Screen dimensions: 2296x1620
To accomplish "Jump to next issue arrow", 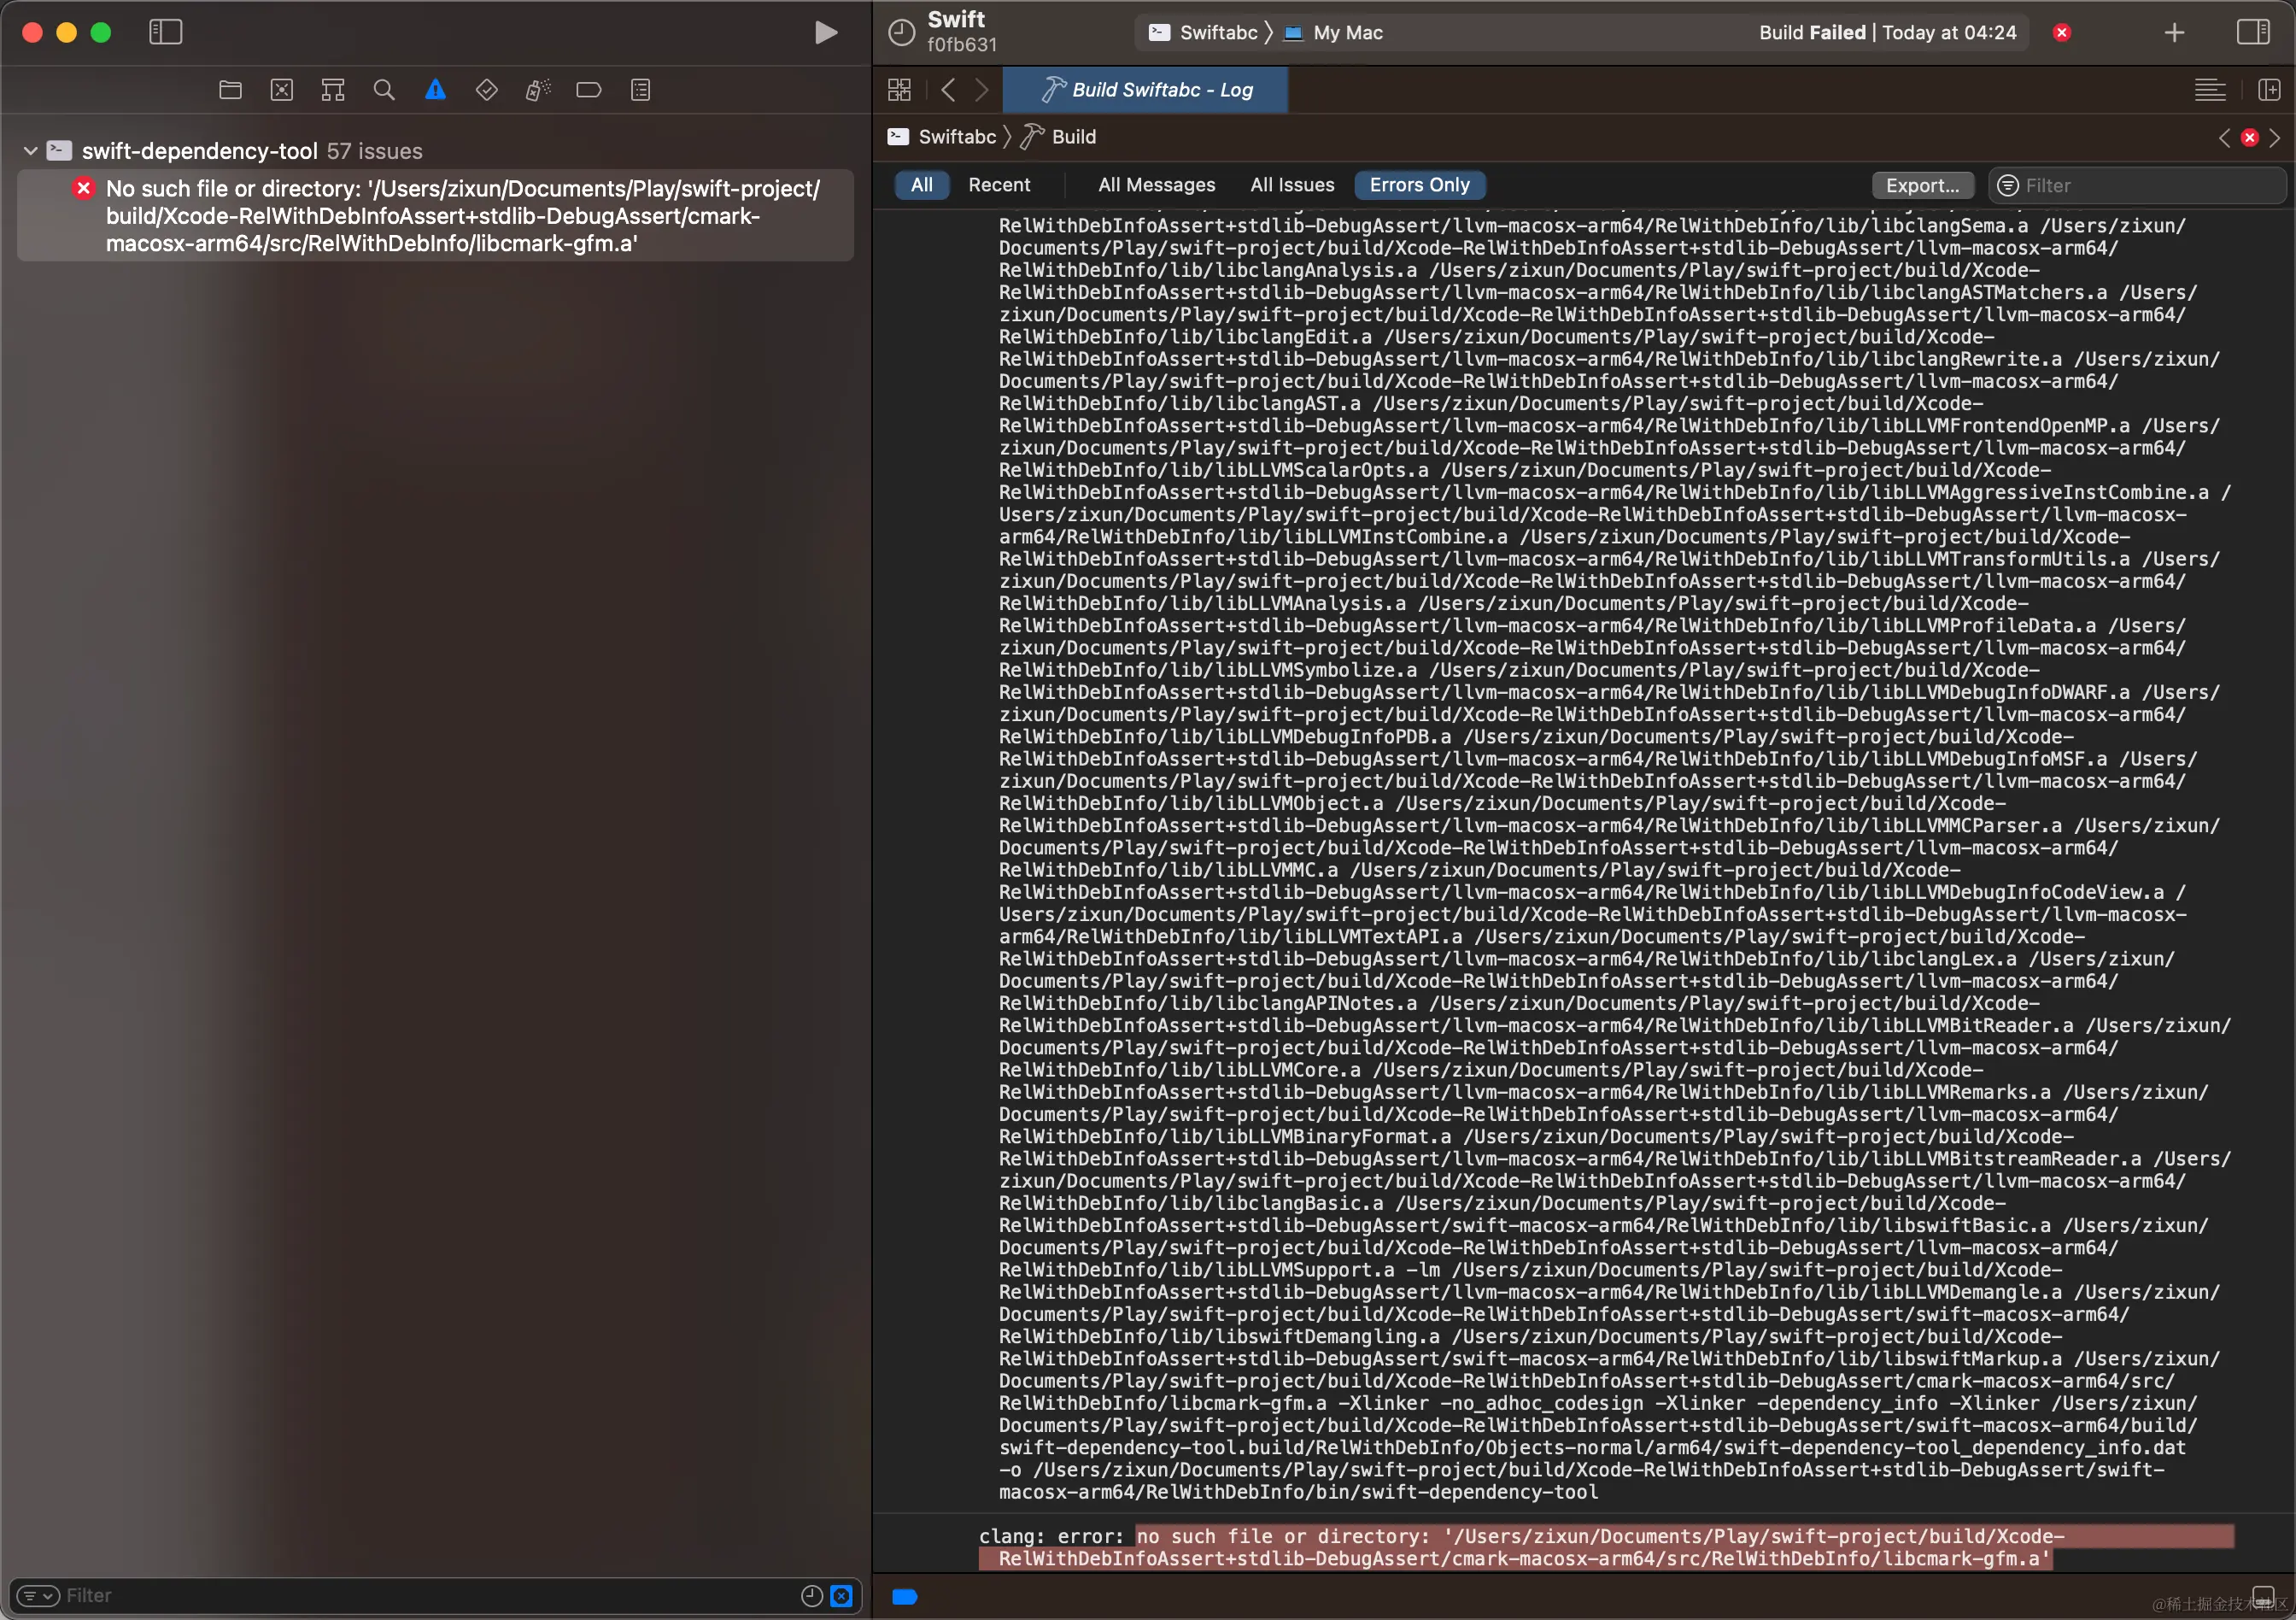I will tap(2275, 138).
